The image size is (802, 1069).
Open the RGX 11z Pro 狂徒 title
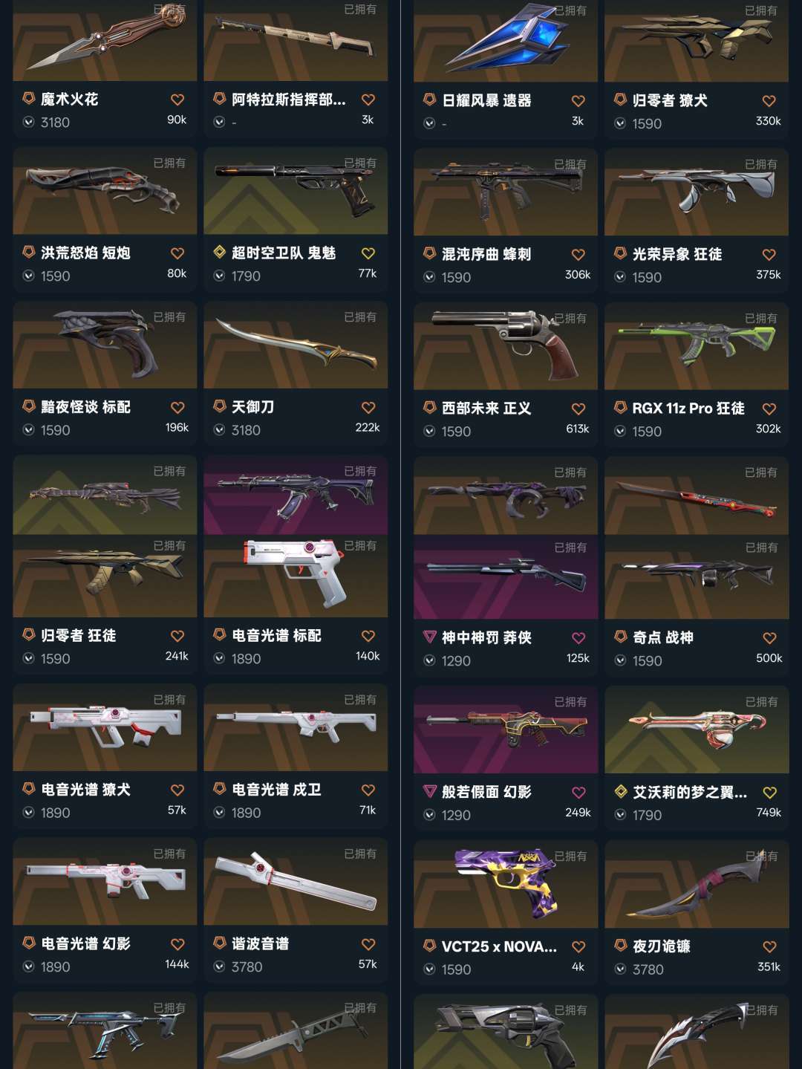[x=688, y=408]
